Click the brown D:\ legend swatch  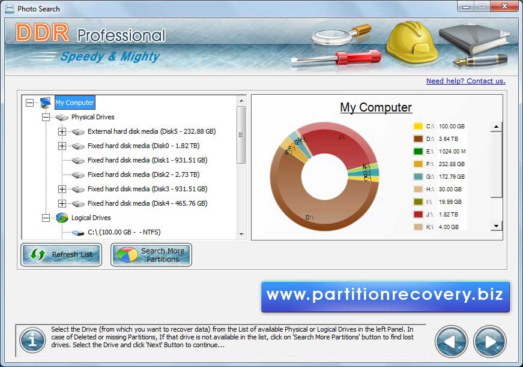(418, 139)
